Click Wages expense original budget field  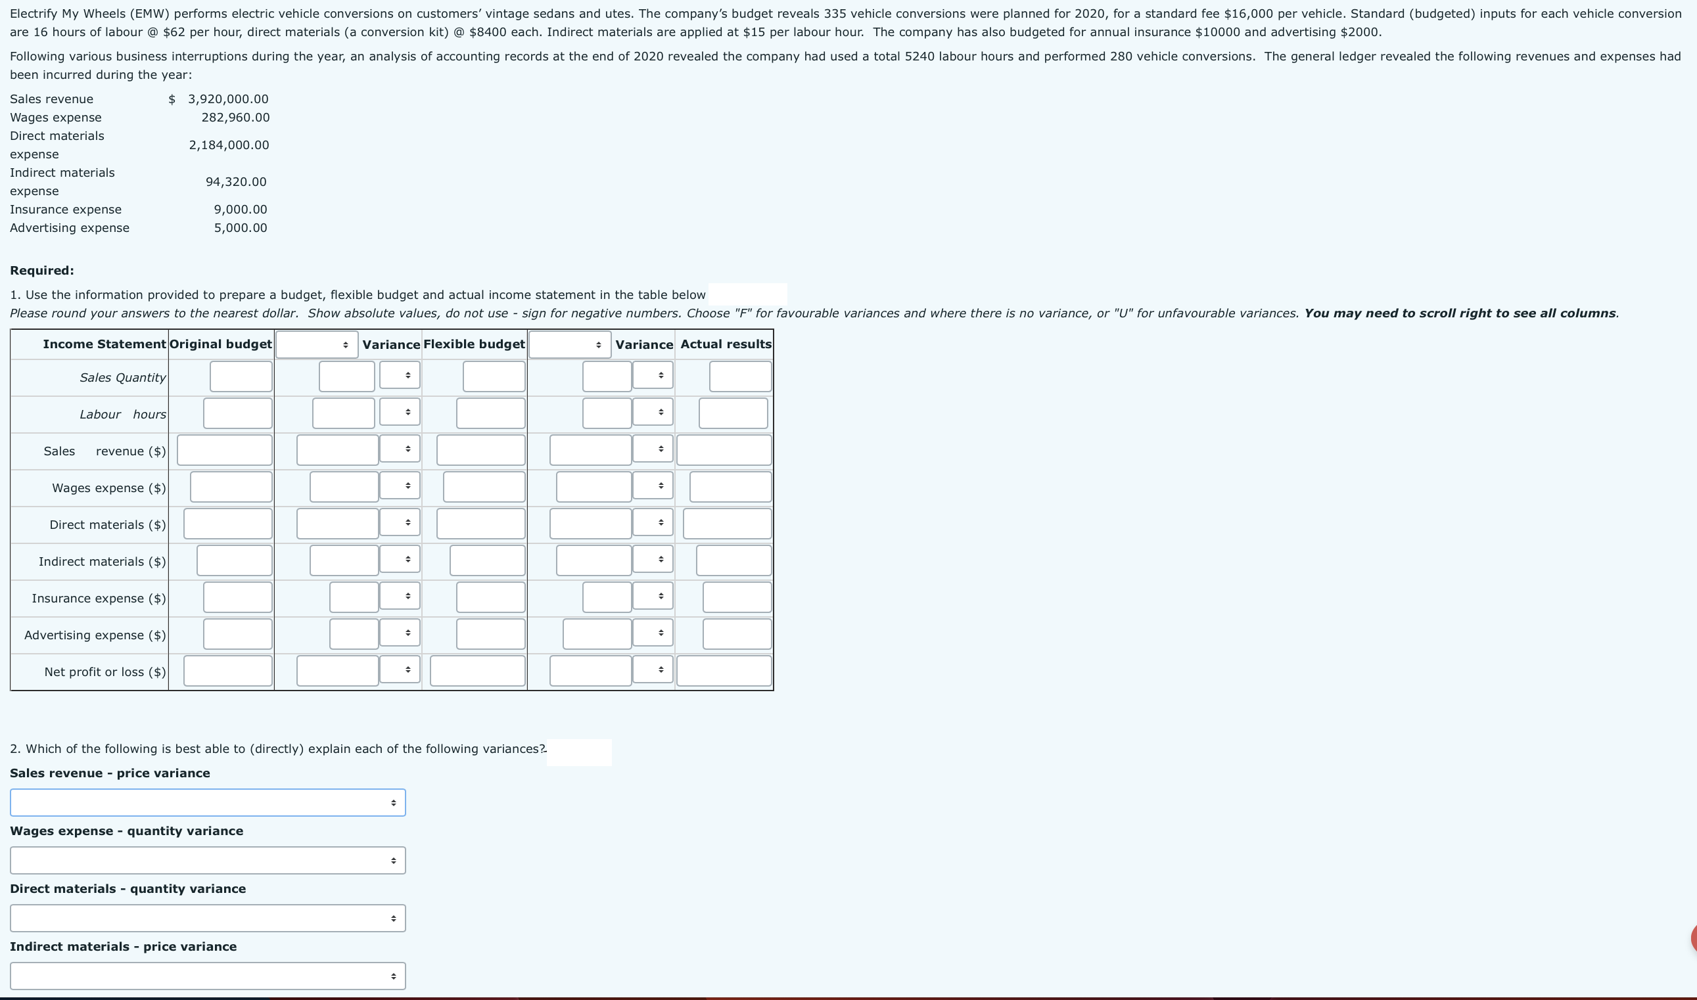231,488
